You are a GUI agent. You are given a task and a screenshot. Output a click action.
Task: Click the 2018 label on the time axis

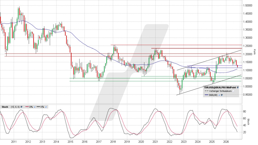[x=113, y=142]
